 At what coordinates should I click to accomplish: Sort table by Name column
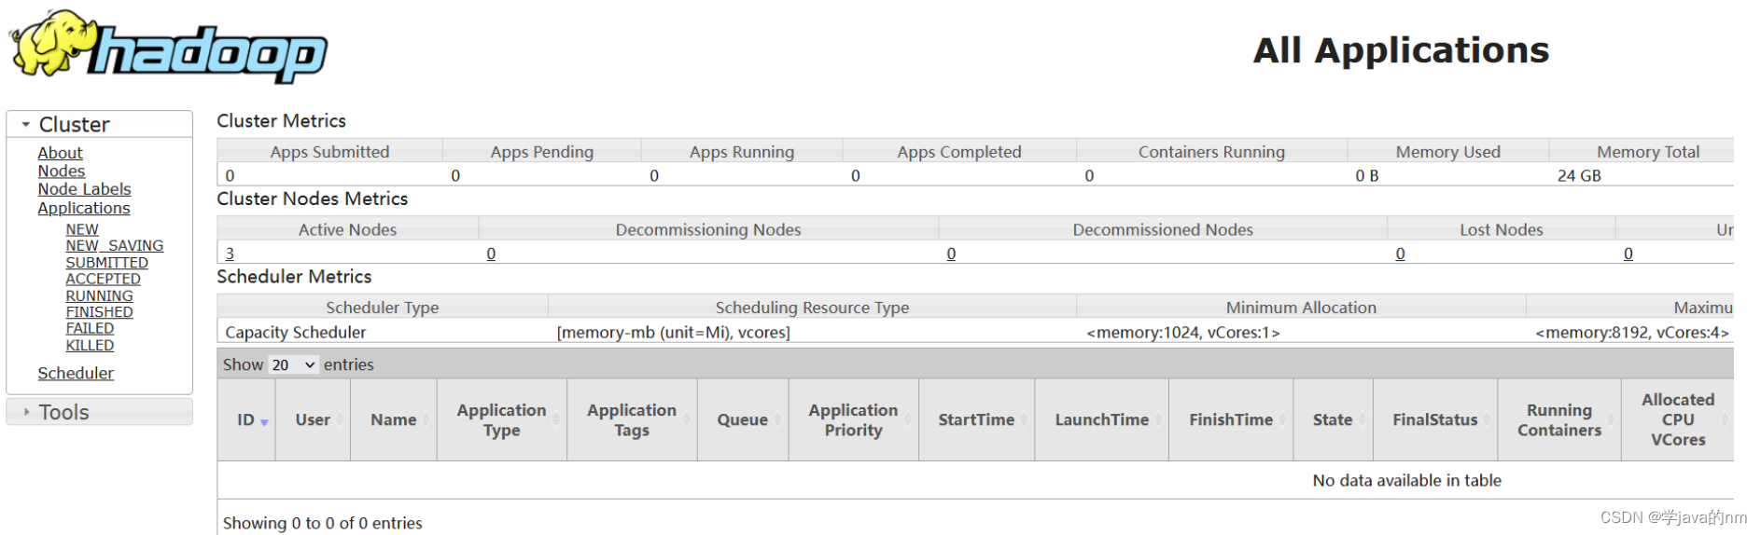393,419
